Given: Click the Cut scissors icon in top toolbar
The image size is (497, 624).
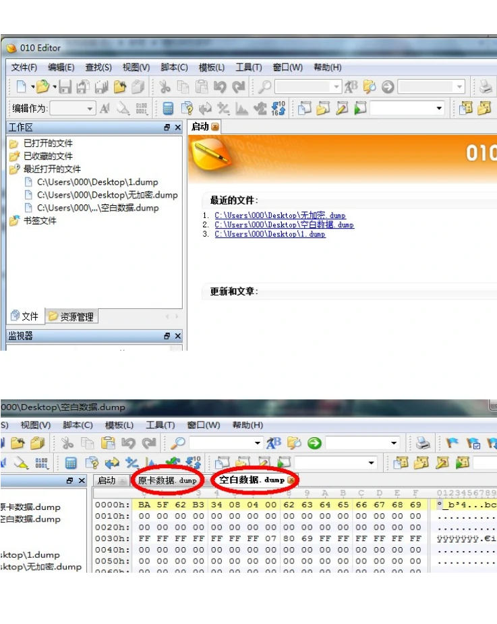Looking at the screenshot, I should [x=164, y=86].
